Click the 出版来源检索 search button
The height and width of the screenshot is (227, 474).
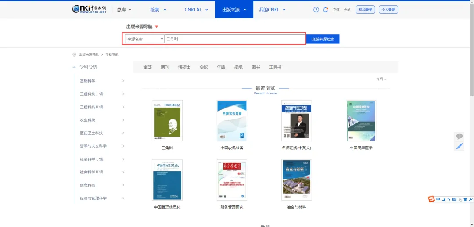point(323,39)
